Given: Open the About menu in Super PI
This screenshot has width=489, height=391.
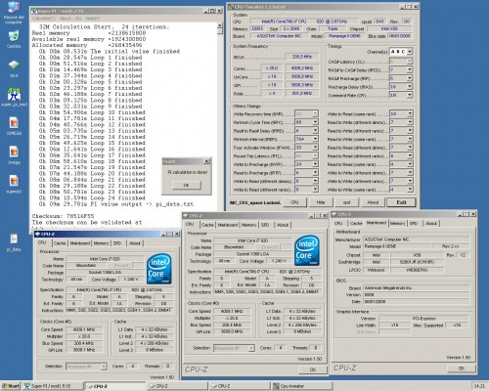Looking at the screenshot, I should tap(65, 19).
